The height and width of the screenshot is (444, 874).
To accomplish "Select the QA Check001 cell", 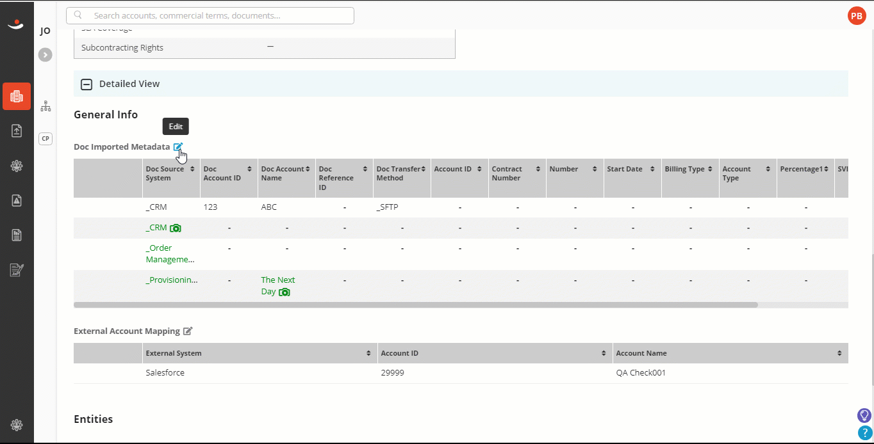I will tap(641, 372).
